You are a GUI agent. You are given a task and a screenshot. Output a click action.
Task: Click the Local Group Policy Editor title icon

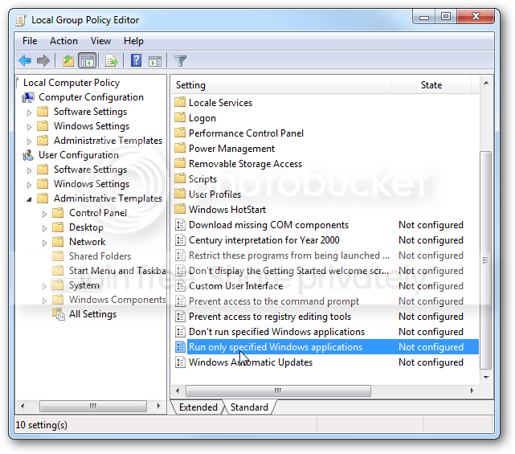pyautogui.click(x=21, y=20)
